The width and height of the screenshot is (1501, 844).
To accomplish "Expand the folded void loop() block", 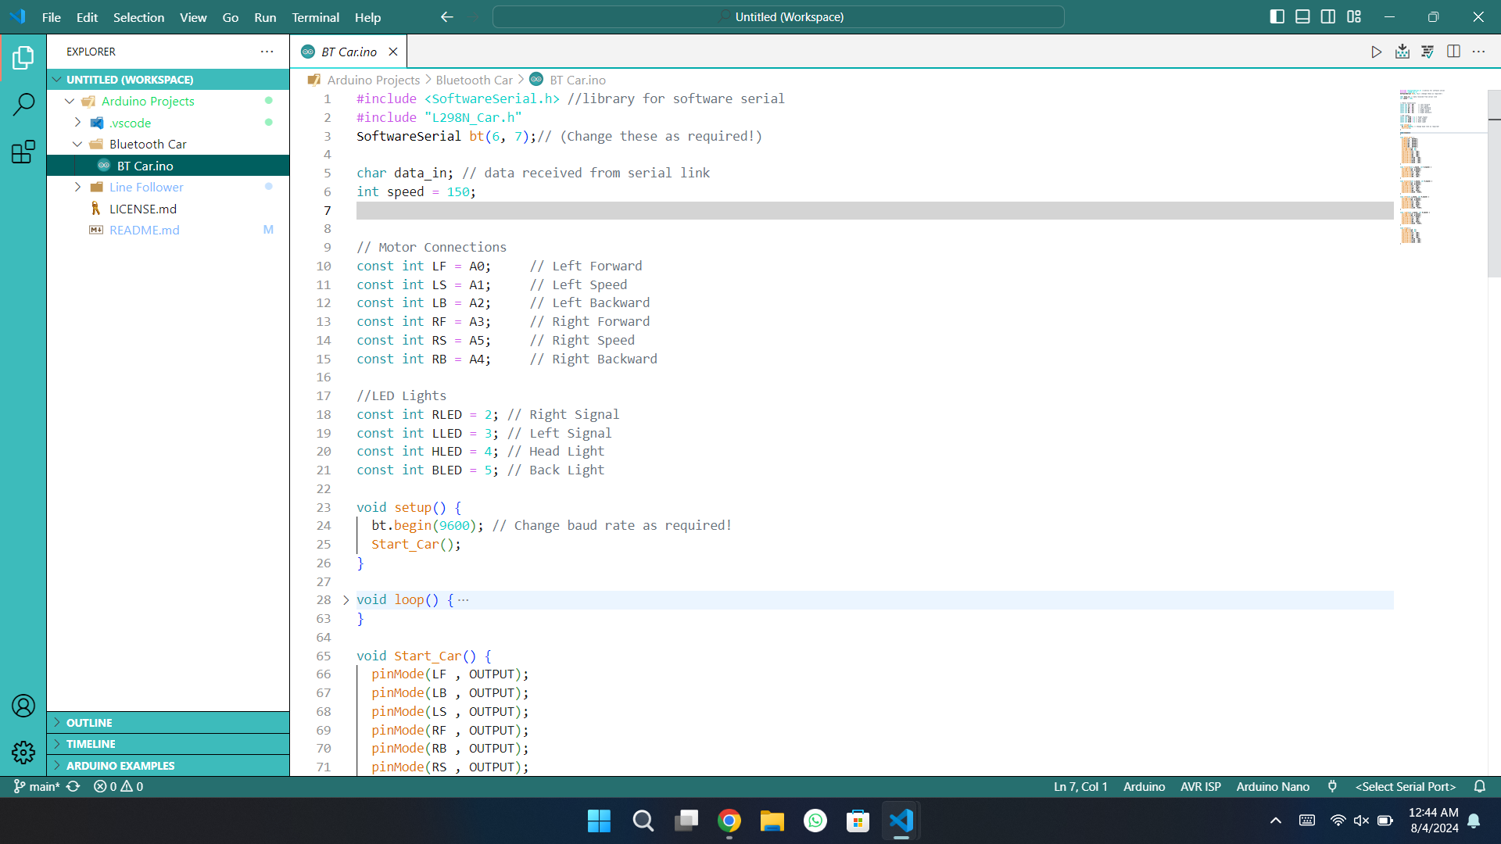I will pos(346,600).
